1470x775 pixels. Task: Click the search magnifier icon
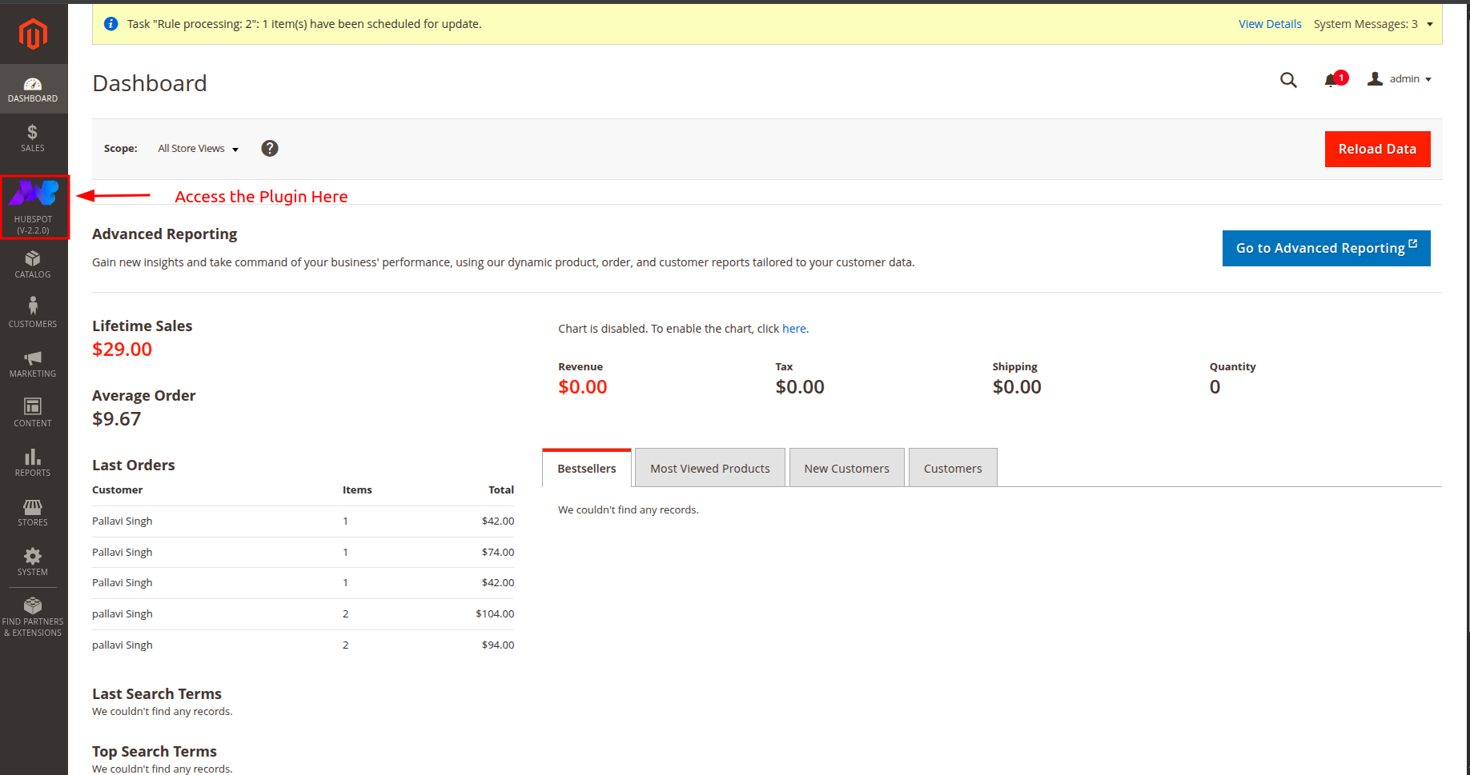[x=1288, y=80]
